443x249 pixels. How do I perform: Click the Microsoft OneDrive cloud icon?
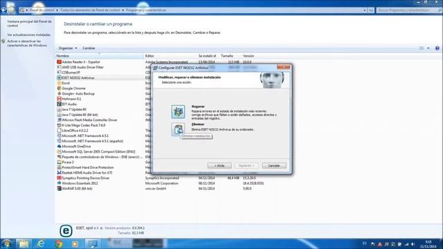point(59,146)
